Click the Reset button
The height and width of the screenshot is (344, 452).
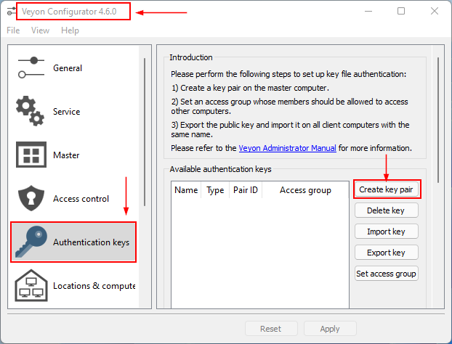(x=271, y=329)
